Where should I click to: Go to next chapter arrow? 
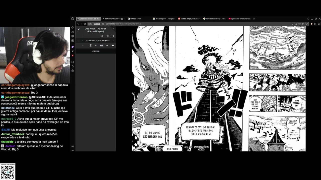(x=113, y=40)
